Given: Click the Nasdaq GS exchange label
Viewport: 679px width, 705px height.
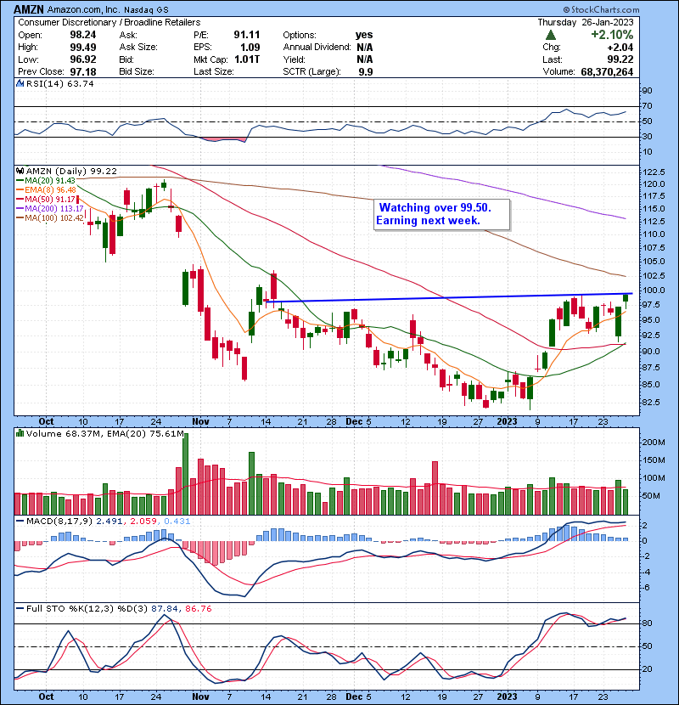Looking at the screenshot, I should [x=146, y=10].
